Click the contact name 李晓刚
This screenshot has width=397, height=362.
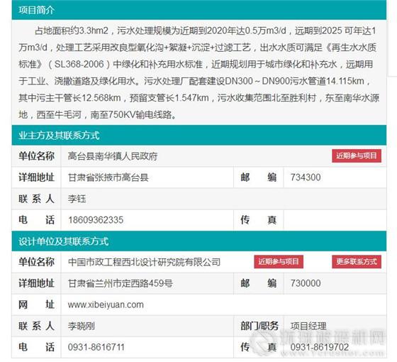(82, 326)
